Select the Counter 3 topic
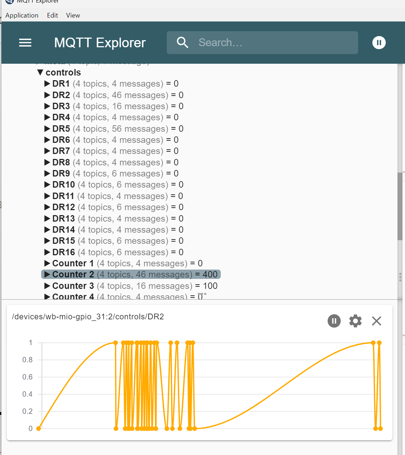 click(73, 286)
